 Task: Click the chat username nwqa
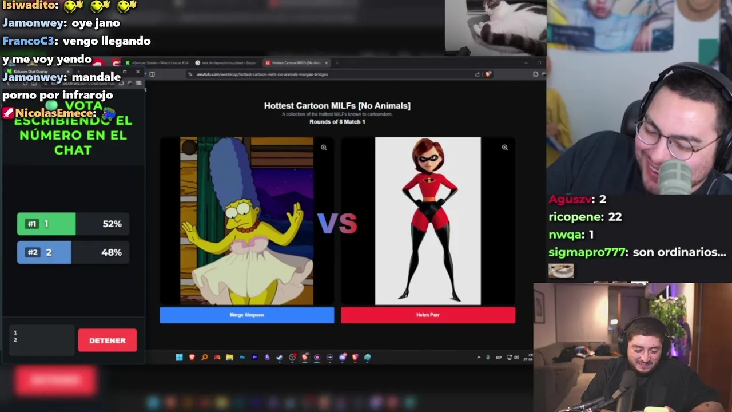click(564, 235)
